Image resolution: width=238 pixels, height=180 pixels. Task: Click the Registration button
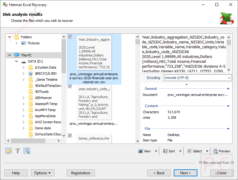point(81,173)
